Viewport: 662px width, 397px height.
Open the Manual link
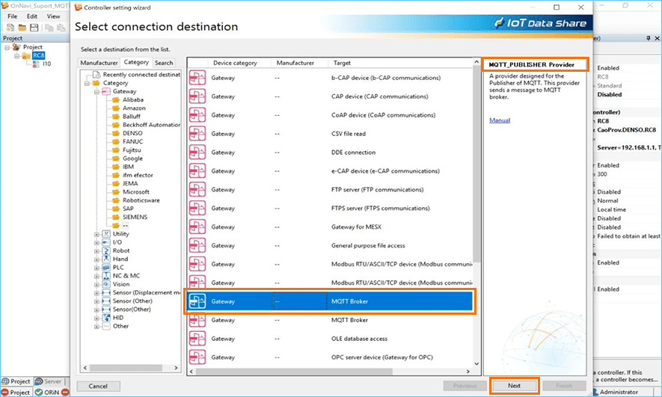point(500,120)
